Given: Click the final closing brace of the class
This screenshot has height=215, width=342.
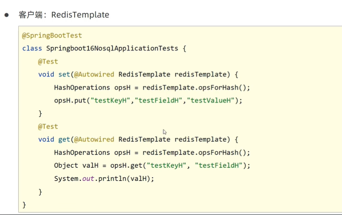Looking at the screenshot, I should click(x=24, y=205).
